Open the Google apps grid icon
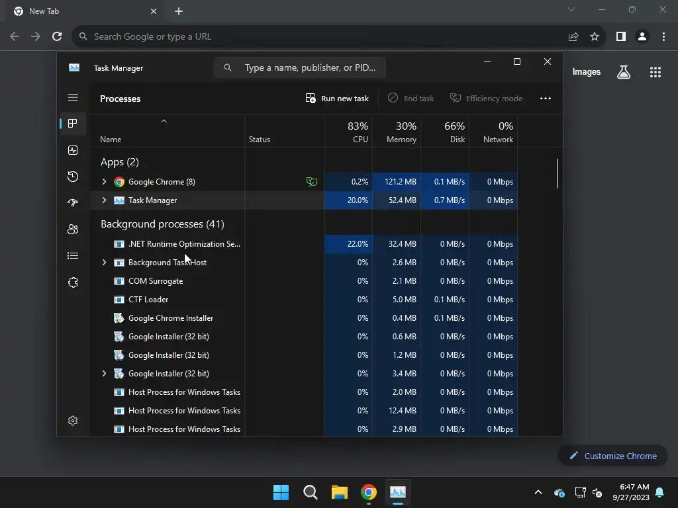 click(655, 72)
